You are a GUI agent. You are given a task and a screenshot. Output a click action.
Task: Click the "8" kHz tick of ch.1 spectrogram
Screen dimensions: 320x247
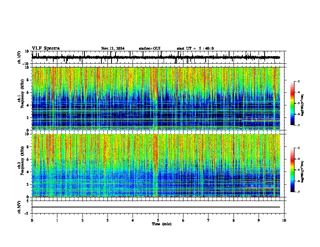28,80
